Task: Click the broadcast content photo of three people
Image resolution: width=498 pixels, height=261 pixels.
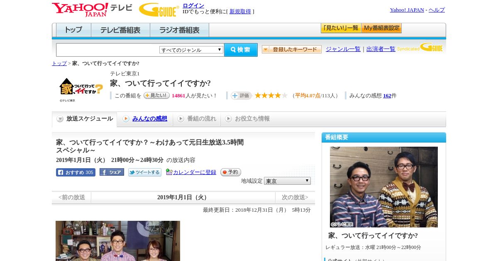Action: click(x=118, y=241)
